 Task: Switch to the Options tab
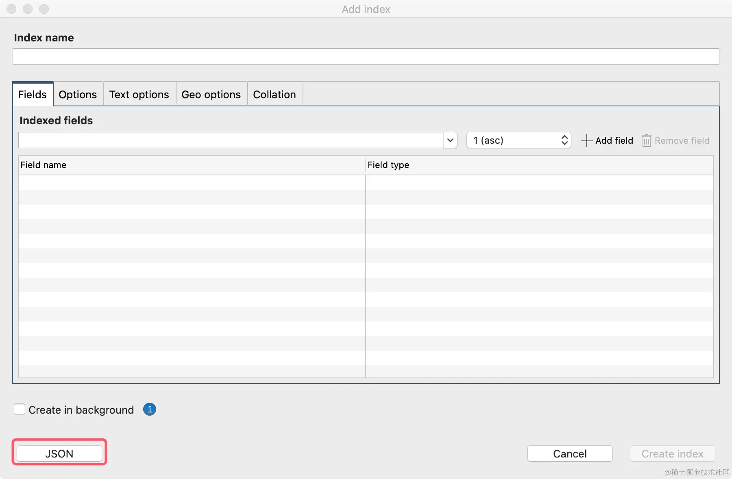78,95
